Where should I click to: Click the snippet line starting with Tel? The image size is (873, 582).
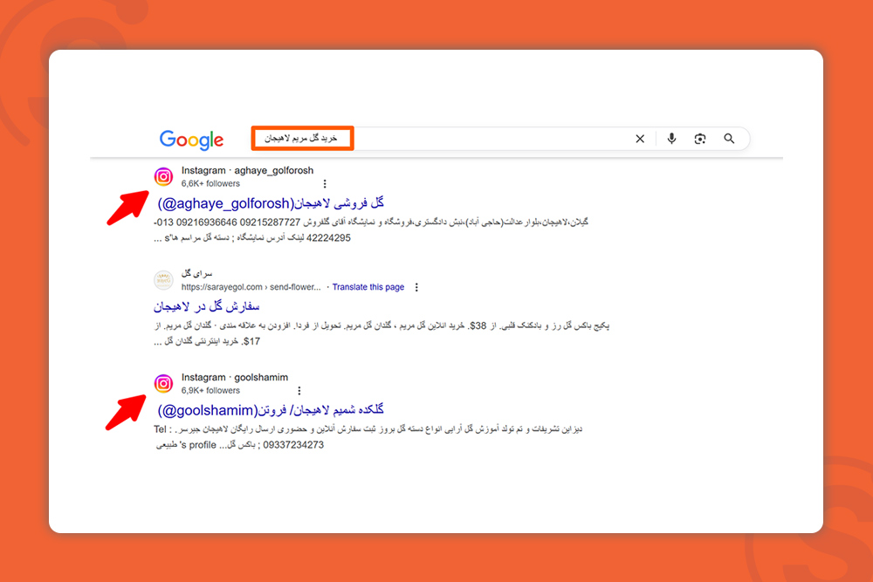point(368,429)
